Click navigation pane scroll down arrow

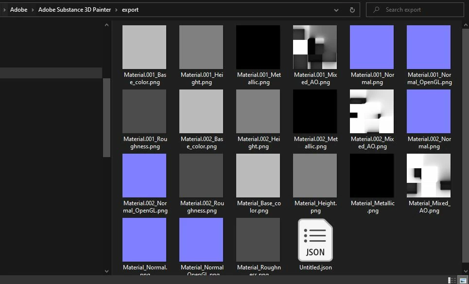pyautogui.click(x=106, y=271)
